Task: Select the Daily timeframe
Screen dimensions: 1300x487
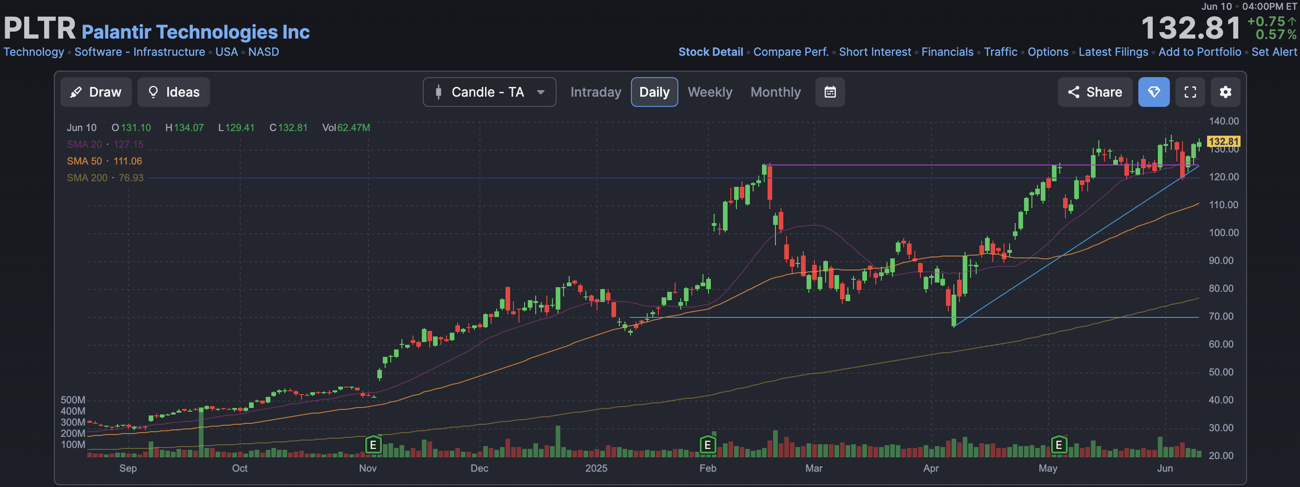Action: [x=654, y=92]
